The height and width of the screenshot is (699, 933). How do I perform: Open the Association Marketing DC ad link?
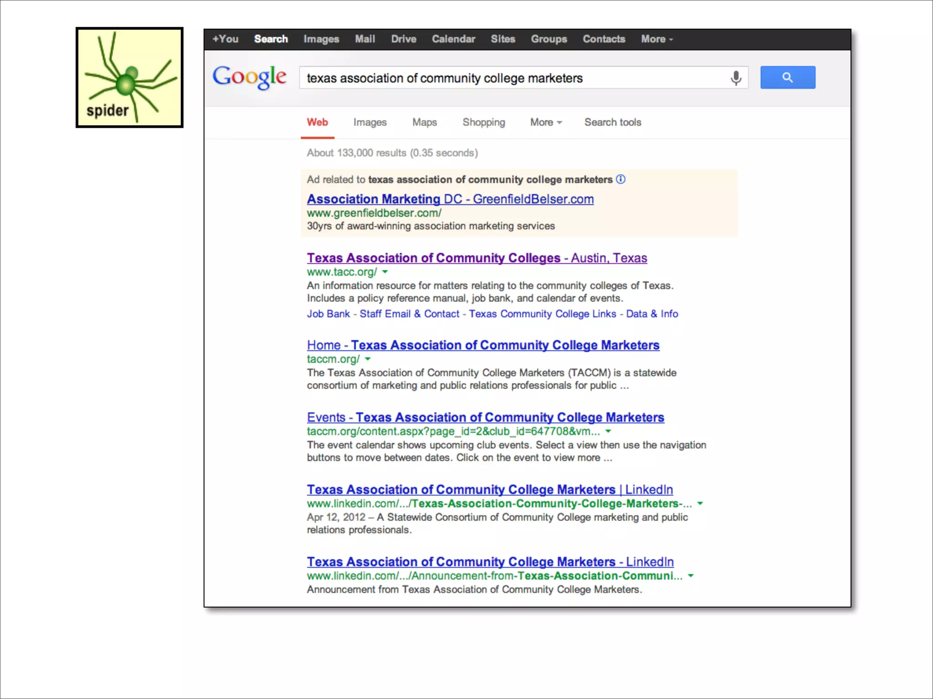tap(450, 199)
